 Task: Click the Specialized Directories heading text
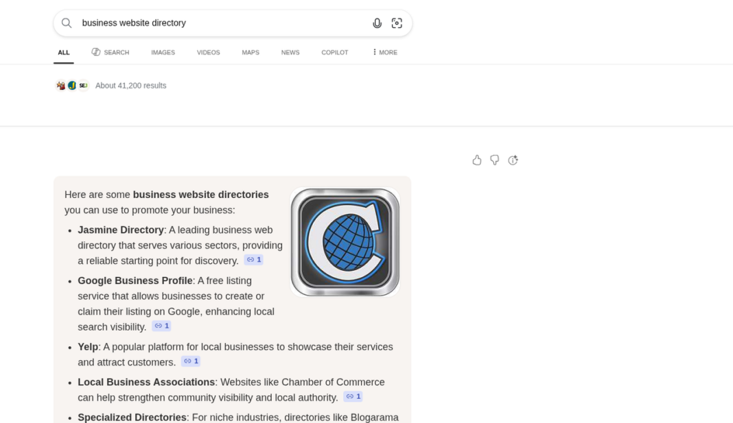coord(132,418)
